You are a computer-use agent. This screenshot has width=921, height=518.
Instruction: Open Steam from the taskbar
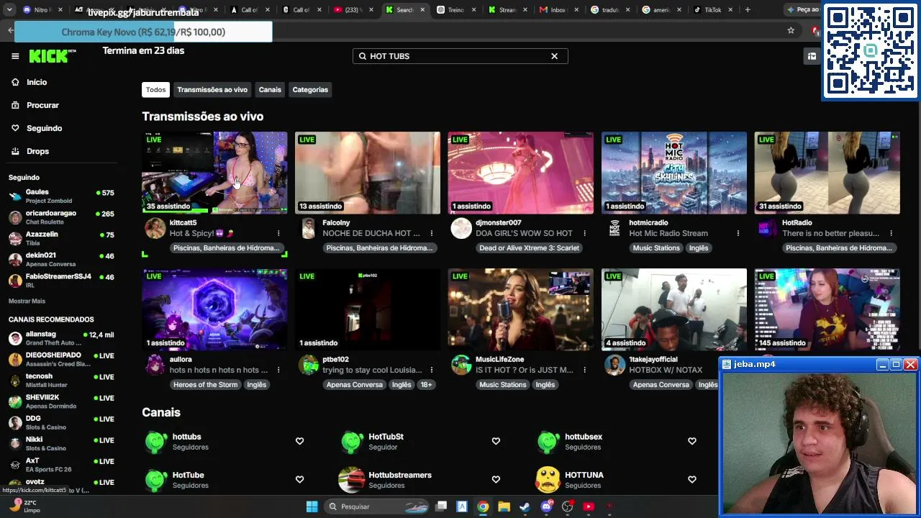pos(525,506)
